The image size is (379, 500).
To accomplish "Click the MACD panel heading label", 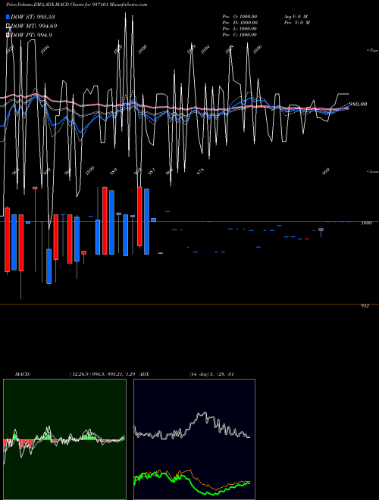I will point(23,373).
